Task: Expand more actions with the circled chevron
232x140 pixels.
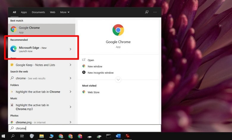Action: pos(118,80)
